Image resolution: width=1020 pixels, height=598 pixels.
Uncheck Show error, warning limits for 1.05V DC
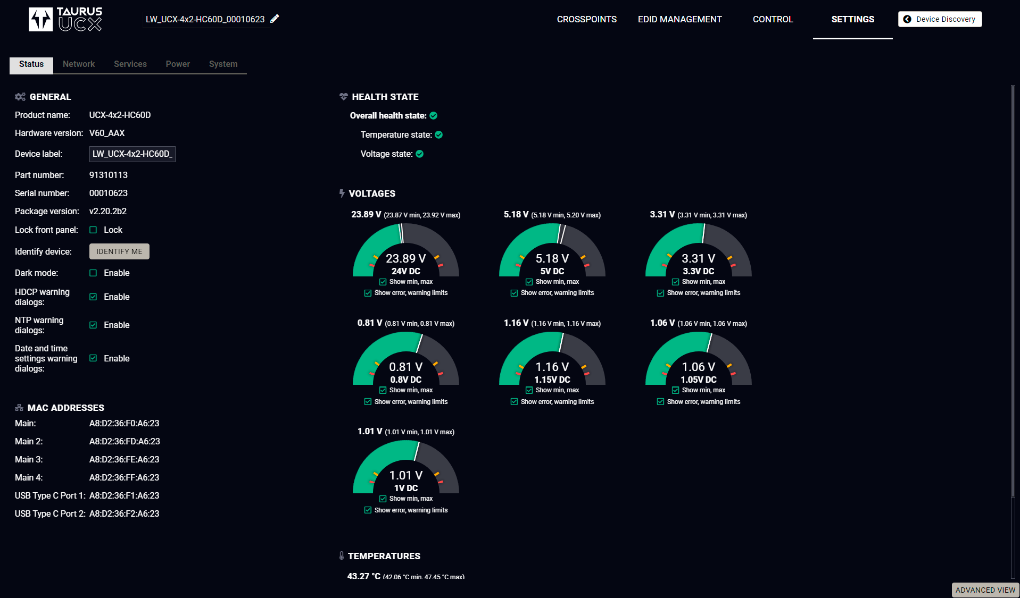point(660,402)
